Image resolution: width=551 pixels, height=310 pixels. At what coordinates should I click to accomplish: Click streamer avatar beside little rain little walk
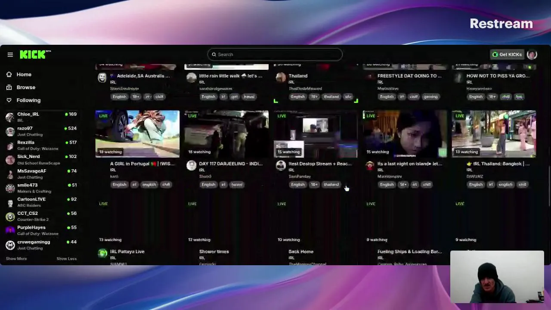[191, 77]
